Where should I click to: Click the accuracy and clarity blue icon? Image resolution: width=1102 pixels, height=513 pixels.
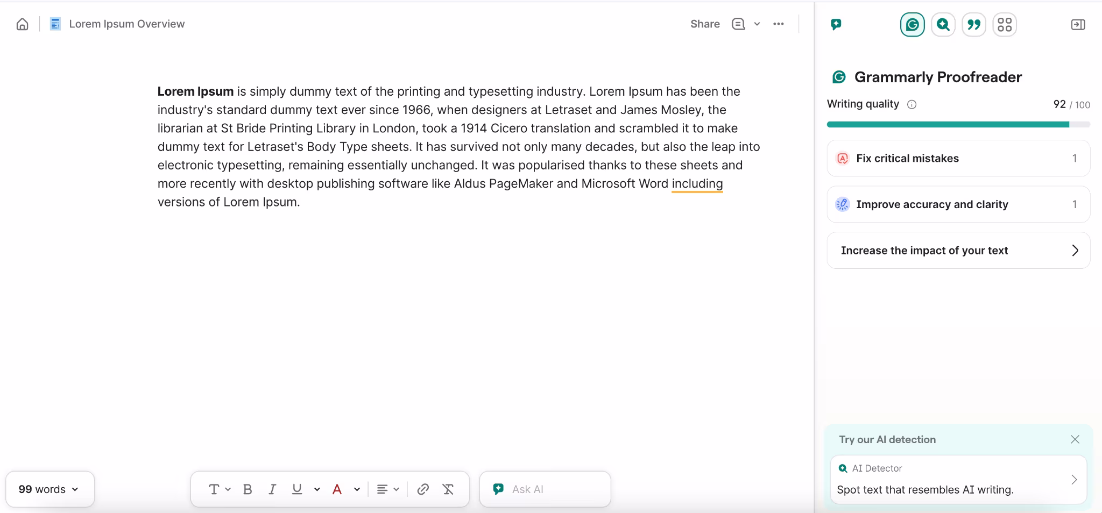coord(843,204)
